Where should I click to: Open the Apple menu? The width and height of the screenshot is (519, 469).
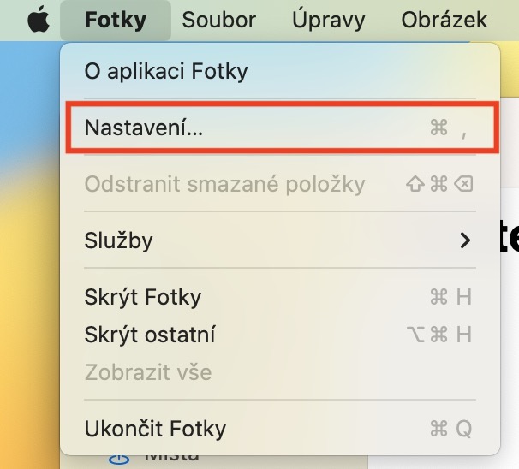point(38,21)
